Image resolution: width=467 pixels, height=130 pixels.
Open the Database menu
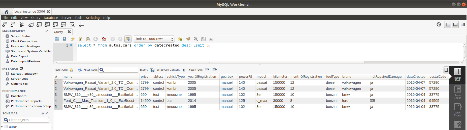(51, 18)
